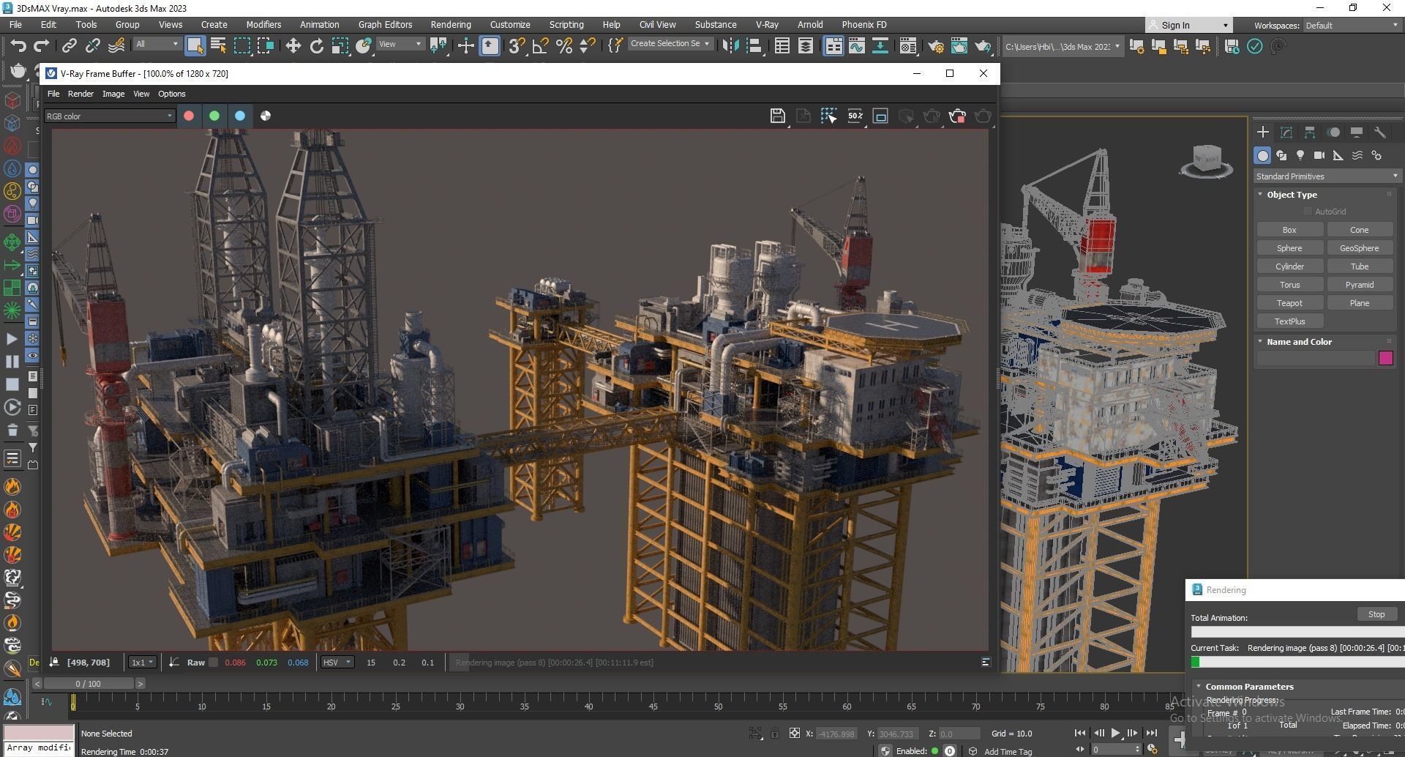Create a Box primitive

1289,230
